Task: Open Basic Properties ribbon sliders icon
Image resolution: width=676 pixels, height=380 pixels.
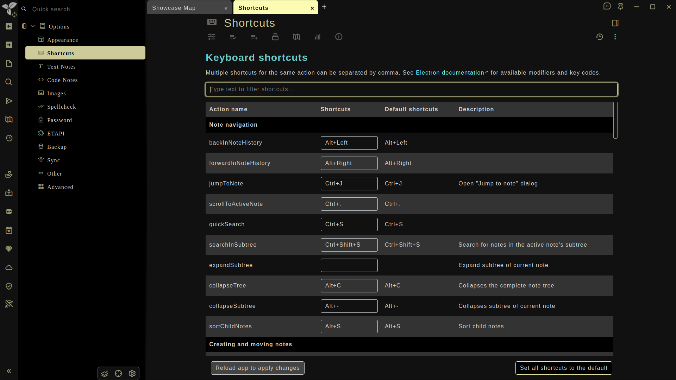Action: (212, 37)
